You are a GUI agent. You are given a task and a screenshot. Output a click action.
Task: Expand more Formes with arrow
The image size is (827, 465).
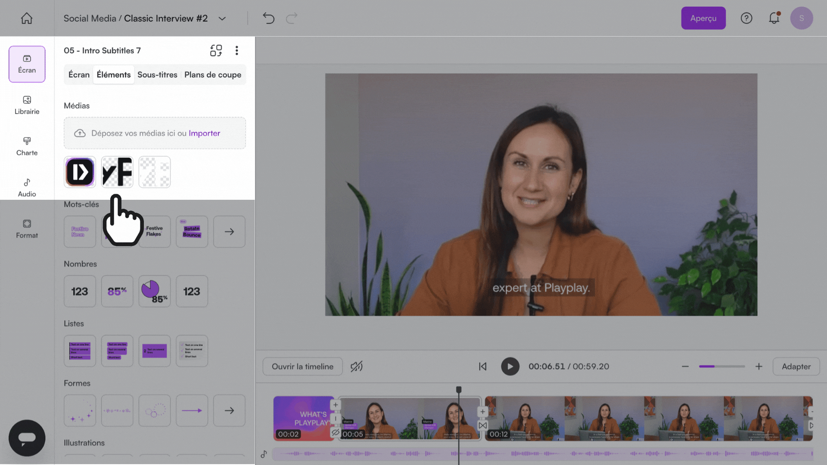click(229, 410)
